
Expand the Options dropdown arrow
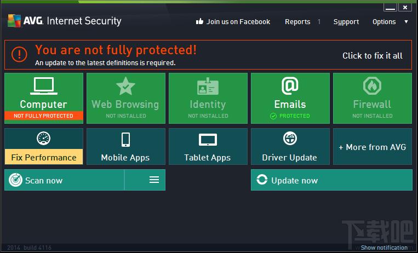pos(406,22)
